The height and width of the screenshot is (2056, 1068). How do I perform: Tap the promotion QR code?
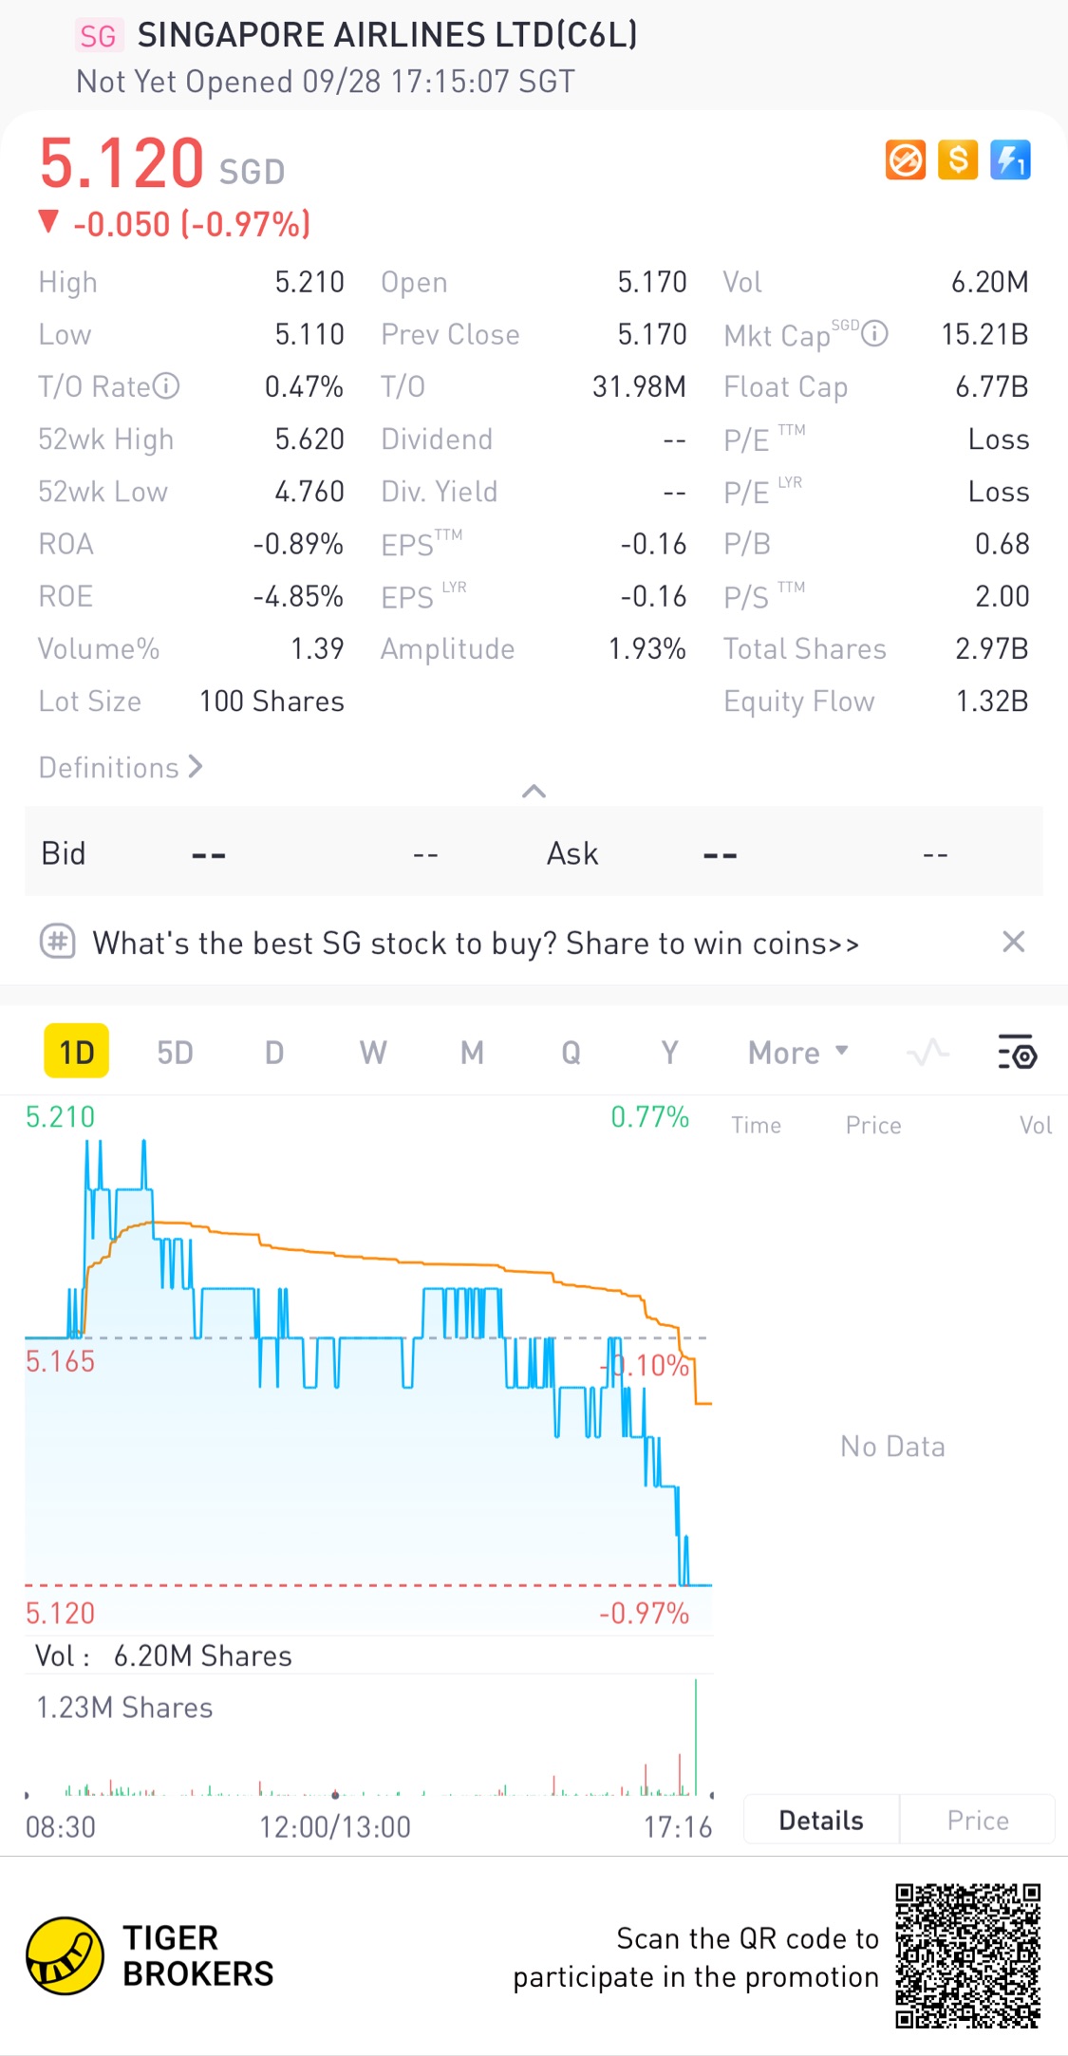click(967, 1955)
